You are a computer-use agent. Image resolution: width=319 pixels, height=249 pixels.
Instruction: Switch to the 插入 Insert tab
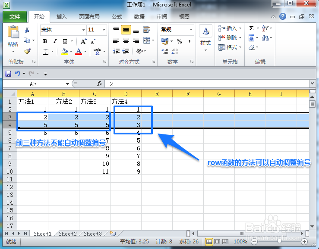(61, 17)
